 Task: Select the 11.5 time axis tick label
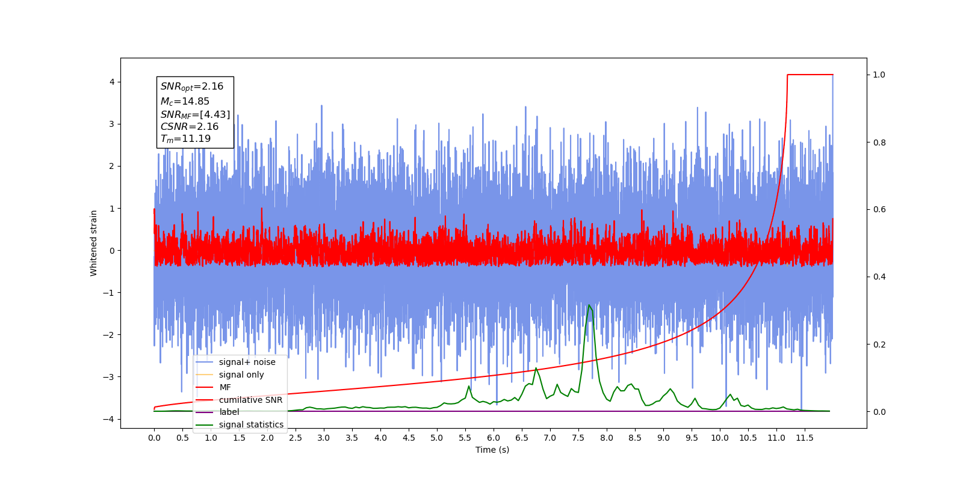805,438
